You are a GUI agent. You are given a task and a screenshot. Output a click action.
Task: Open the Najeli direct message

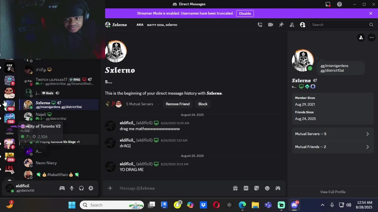[59, 116]
